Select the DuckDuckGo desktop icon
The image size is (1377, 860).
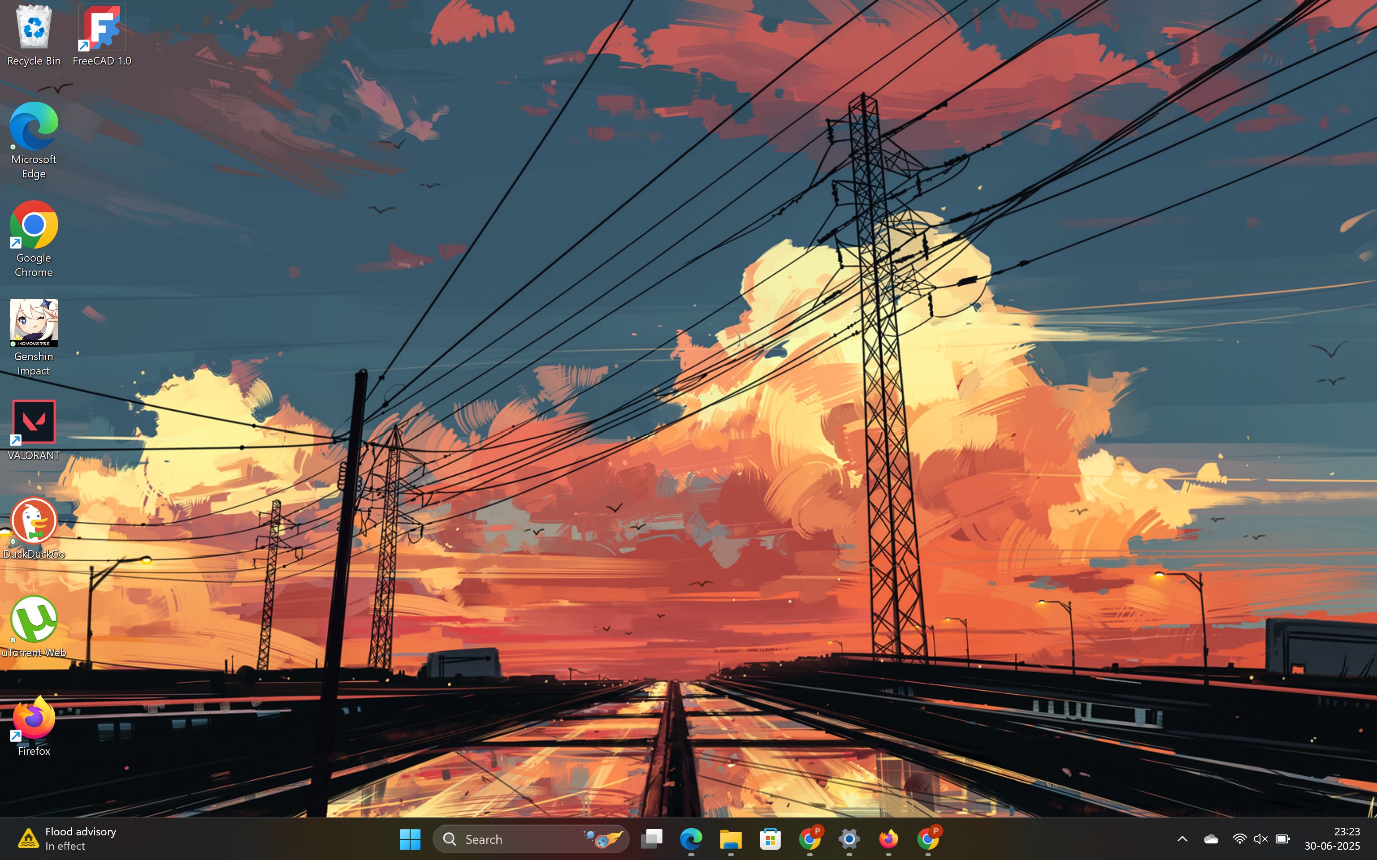point(34,529)
